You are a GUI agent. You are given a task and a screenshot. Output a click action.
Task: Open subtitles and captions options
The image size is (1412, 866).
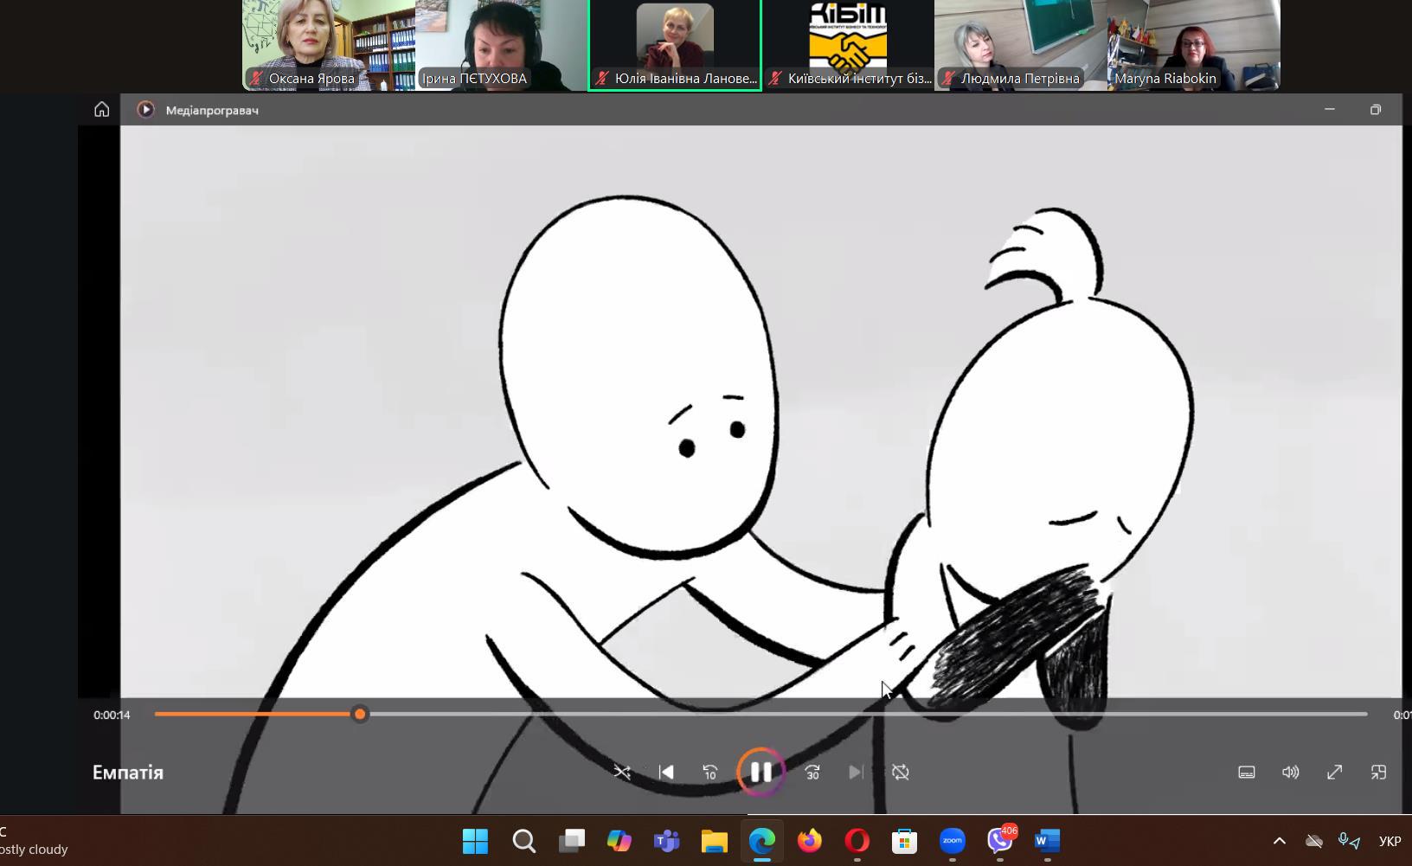1247,772
